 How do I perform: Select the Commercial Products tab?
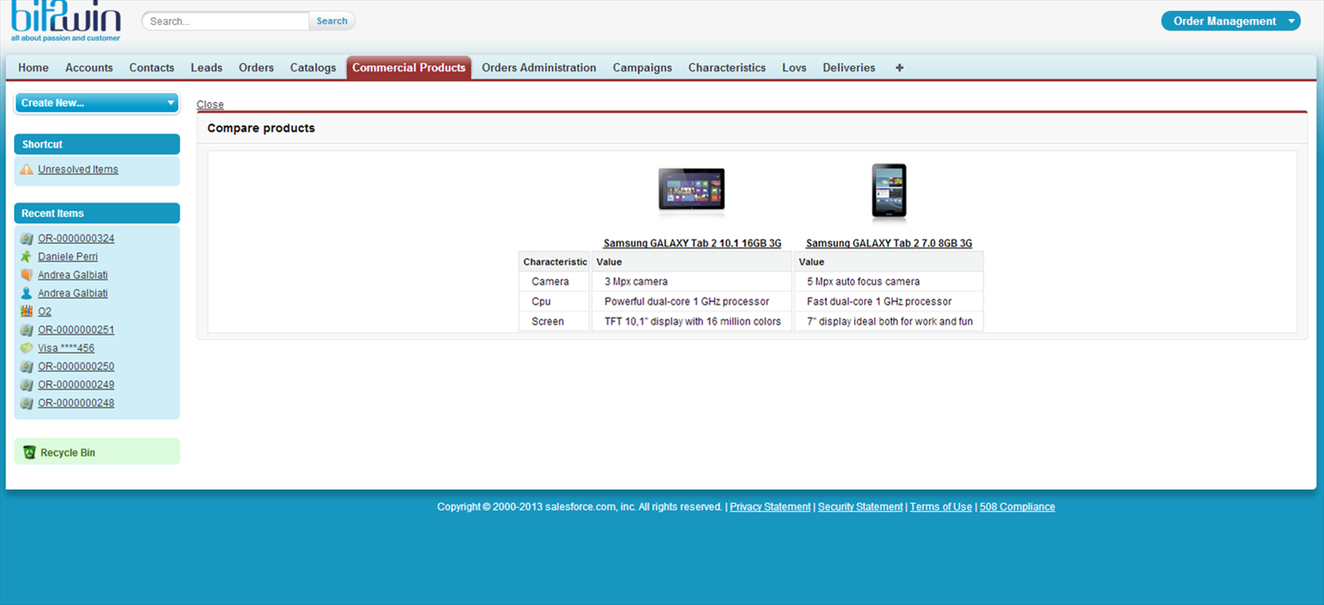(x=408, y=68)
